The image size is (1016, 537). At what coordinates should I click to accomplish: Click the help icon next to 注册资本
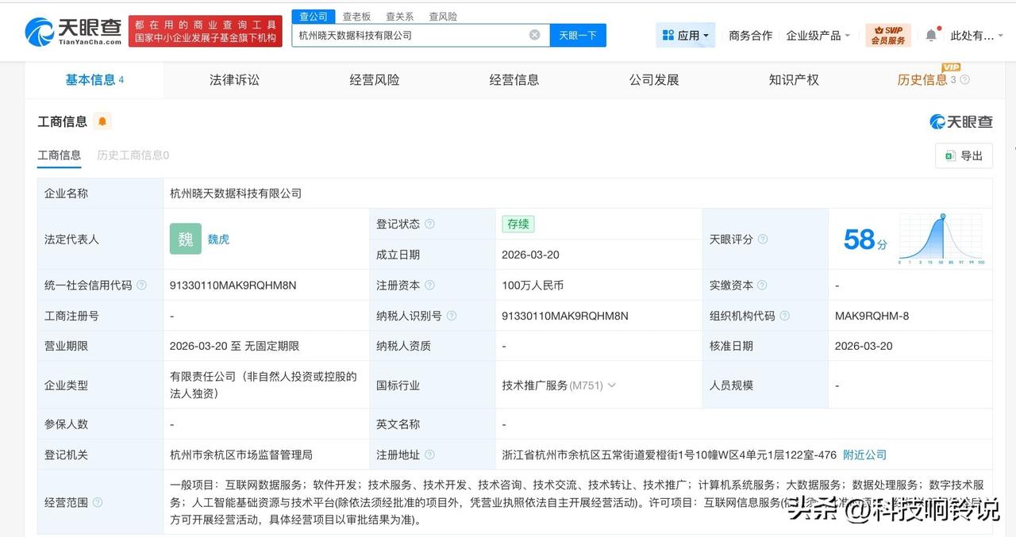click(429, 286)
